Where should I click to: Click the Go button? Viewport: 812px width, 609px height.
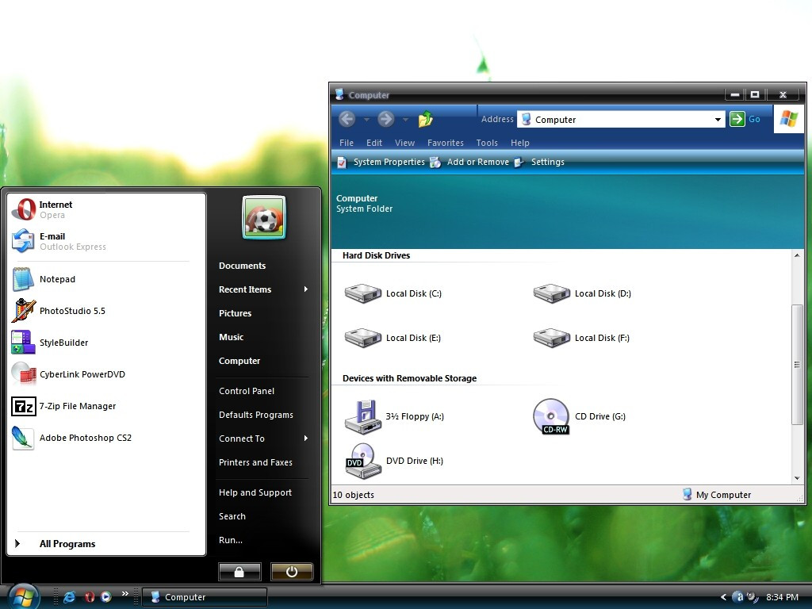(x=745, y=119)
